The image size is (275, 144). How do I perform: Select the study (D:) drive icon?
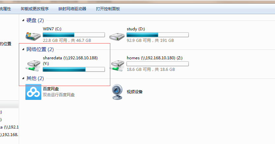click(x=117, y=37)
